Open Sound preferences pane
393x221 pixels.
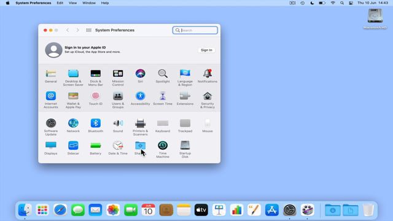pyautogui.click(x=118, y=125)
